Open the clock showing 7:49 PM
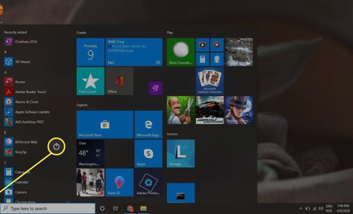 [x=343, y=209]
